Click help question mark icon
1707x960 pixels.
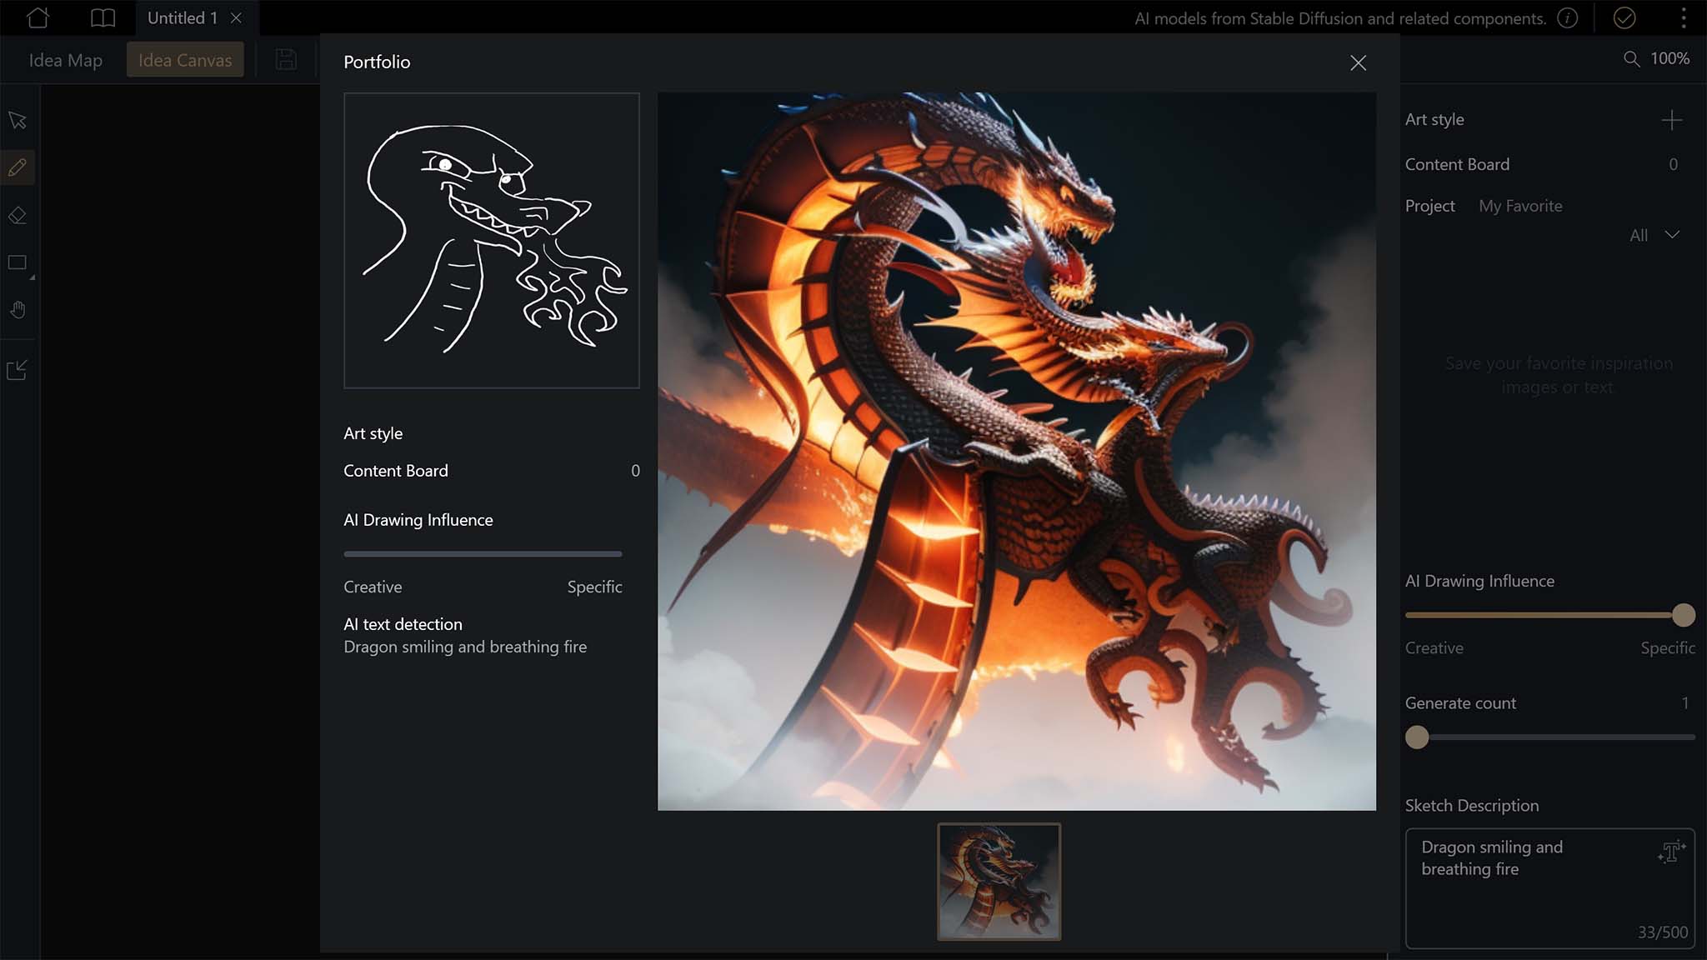click(1568, 17)
